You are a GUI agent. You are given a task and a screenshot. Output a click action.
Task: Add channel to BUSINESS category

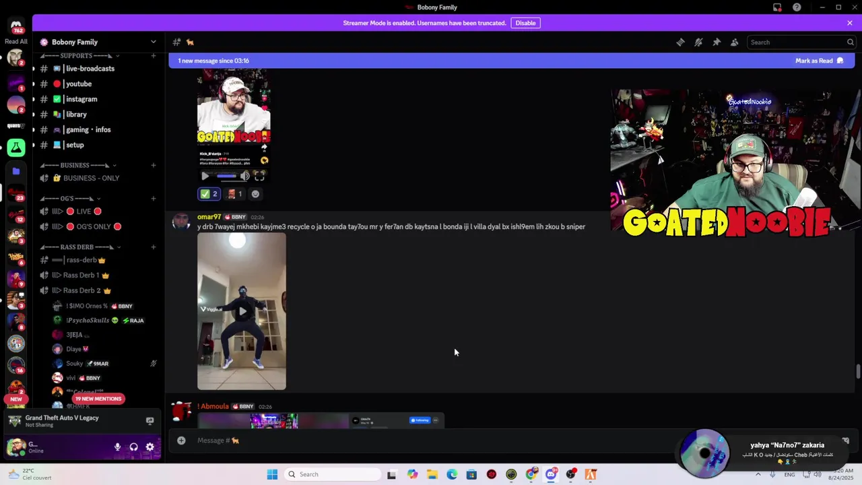click(154, 165)
